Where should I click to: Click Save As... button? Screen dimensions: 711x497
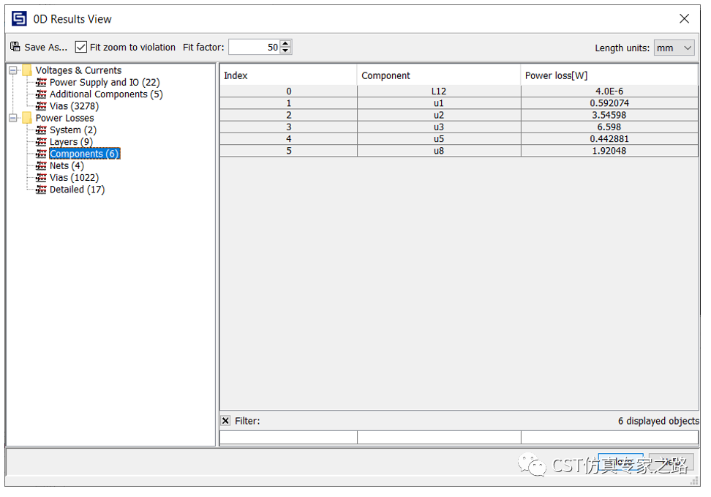point(39,47)
